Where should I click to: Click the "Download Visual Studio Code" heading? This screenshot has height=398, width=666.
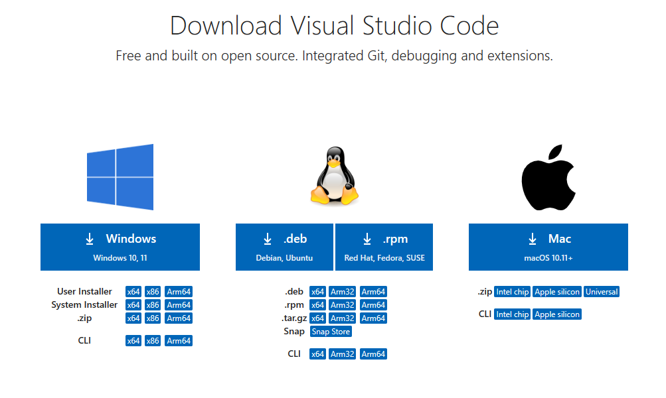pos(334,25)
